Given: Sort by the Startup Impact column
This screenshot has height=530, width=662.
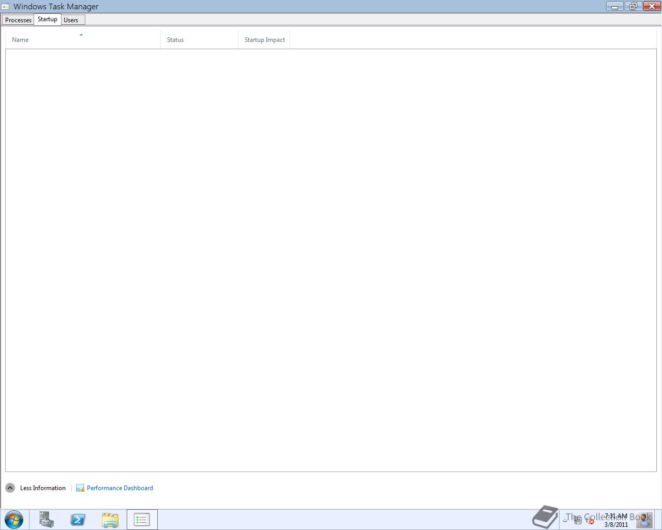Looking at the screenshot, I should click(x=264, y=40).
